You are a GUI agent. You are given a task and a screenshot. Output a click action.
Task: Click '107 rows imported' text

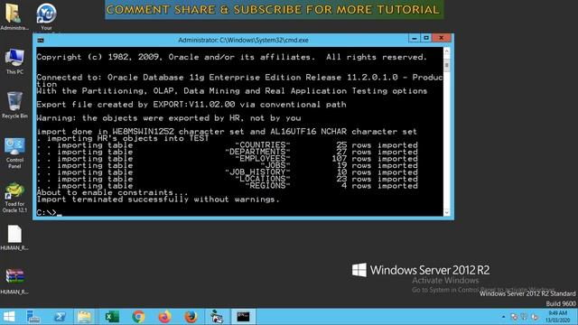coord(375,159)
